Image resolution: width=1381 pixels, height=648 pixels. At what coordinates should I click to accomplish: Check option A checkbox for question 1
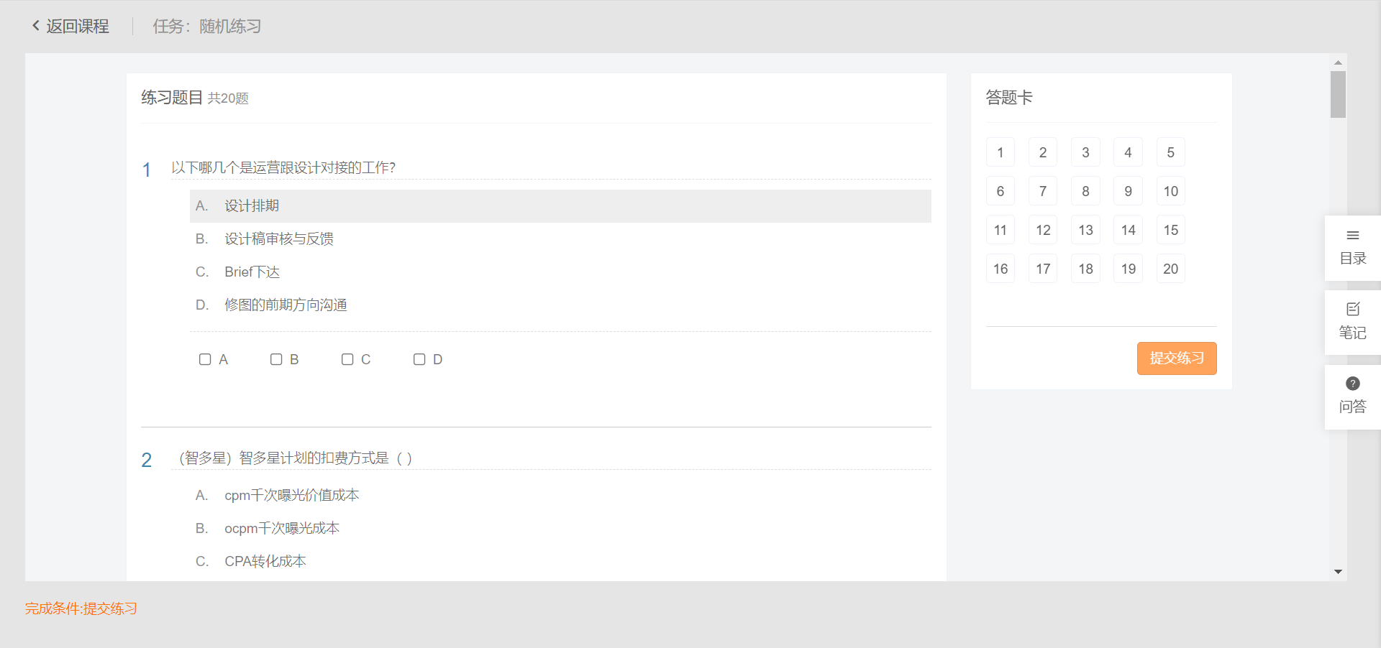[x=205, y=359]
